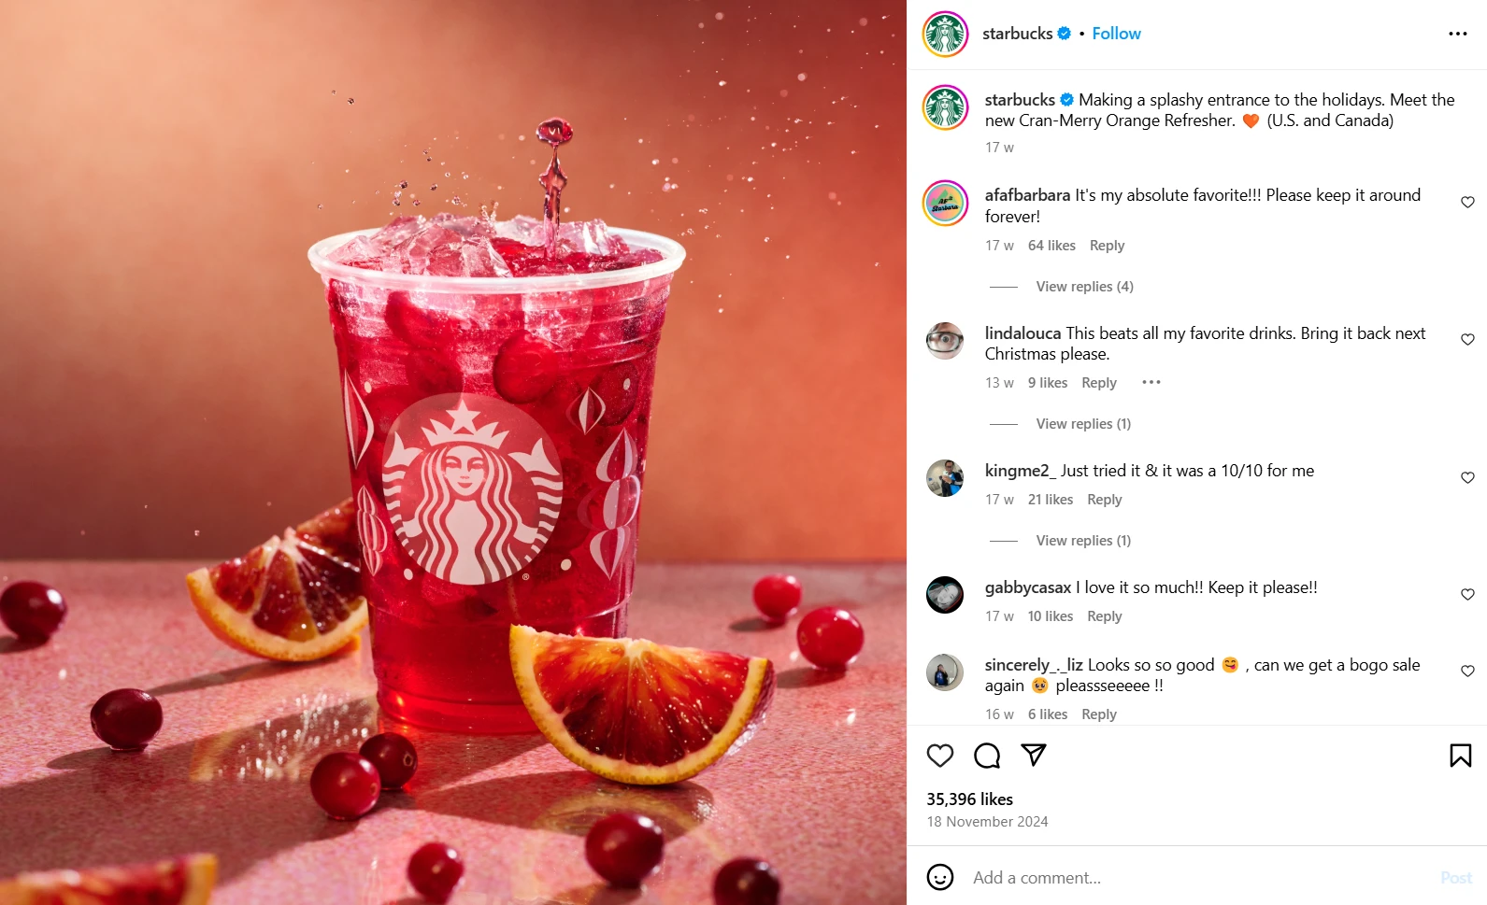Follow the starbucks account
The image size is (1487, 905).
(x=1116, y=34)
